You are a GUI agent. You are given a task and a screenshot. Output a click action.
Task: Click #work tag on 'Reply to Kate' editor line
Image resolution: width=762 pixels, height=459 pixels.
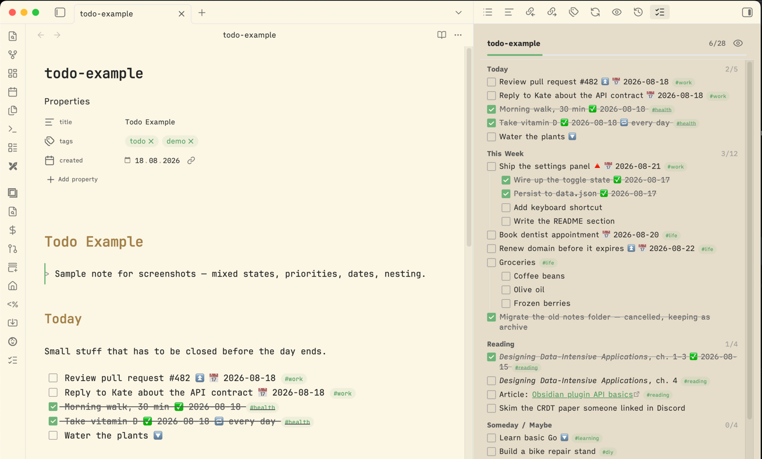coord(343,393)
